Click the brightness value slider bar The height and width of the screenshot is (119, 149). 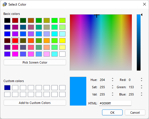(139, 42)
